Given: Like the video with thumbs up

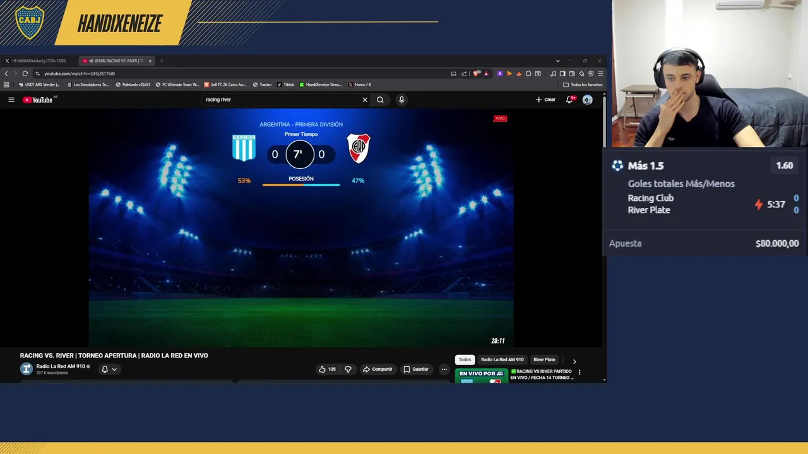Looking at the screenshot, I should pos(327,370).
